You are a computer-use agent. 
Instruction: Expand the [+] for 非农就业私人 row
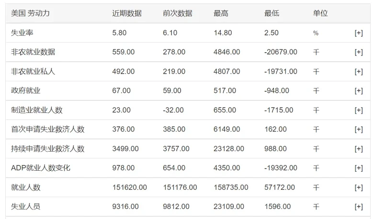coord(358,72)
